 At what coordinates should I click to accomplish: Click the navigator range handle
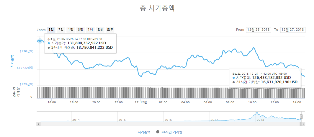pyautogui.click(x=301, y=117)
